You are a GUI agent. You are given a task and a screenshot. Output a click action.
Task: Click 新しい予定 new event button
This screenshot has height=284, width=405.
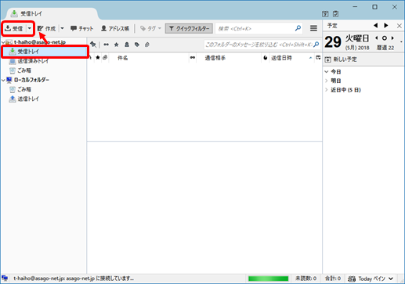(341, 59)
